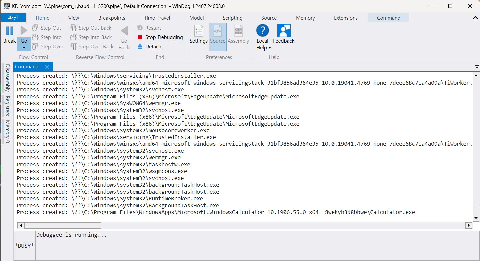The image size is (480, 261).
Task: Switch to the Home ribbon tab
Action: [43, 18]
